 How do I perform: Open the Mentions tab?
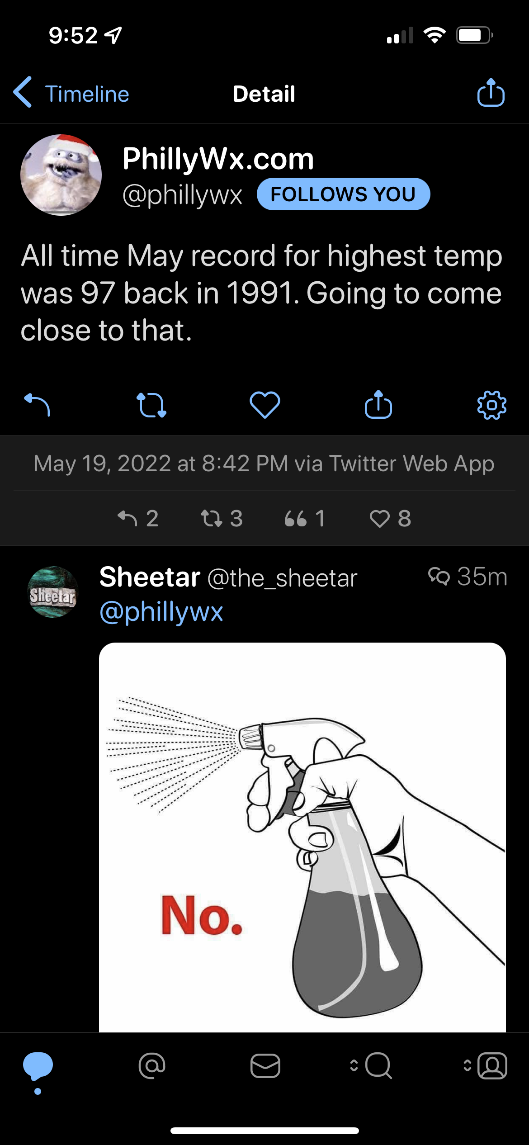(x=152, y=1066)
